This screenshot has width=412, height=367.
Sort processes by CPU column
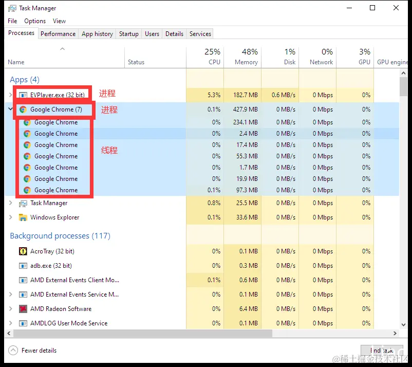(x=205, y=58)
